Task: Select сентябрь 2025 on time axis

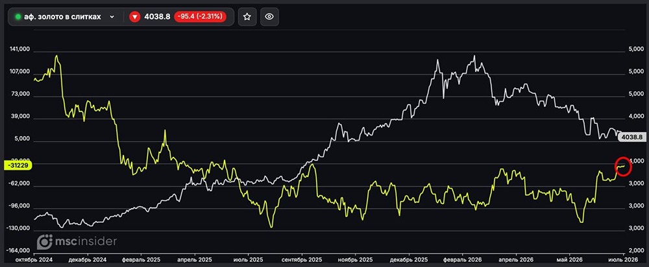Action: (x=302, y=260)
